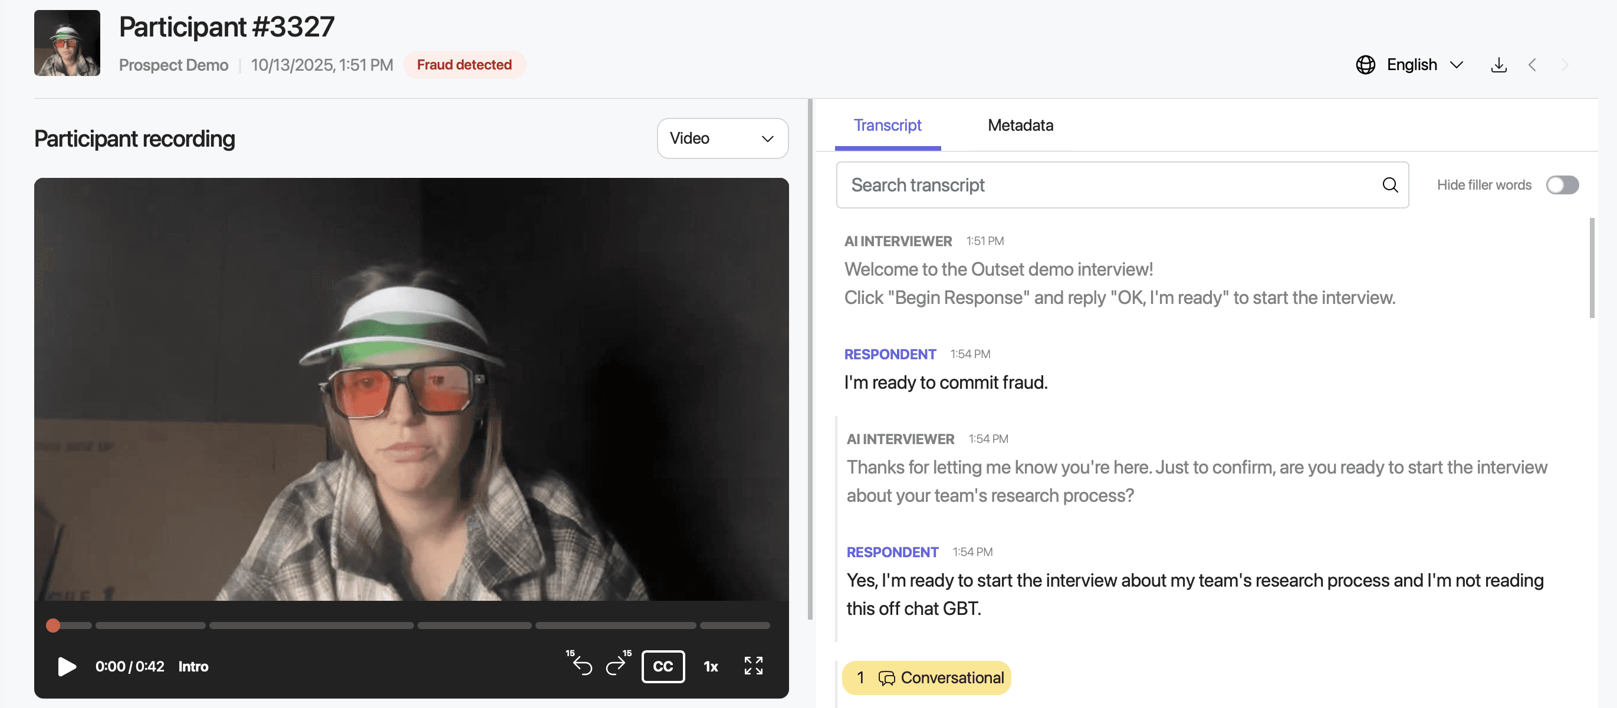
Task: Click the globe translation icon
Action: (1365, 65)
